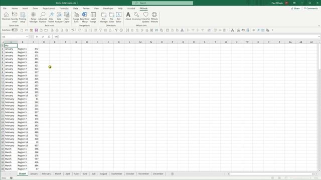Show the About PATools info
This screenshot has width=321, height=180.
click(x=128, y=16)
